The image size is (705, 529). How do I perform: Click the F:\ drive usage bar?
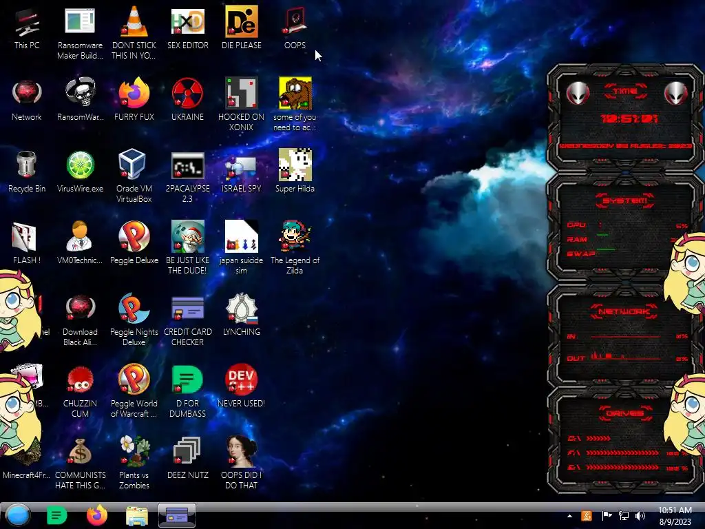tap(622, 453)
